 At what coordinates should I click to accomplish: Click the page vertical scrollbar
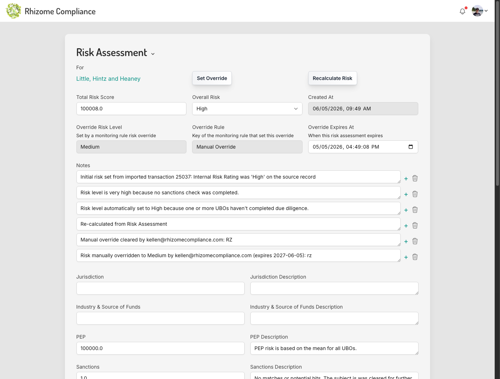coord(497,93)
